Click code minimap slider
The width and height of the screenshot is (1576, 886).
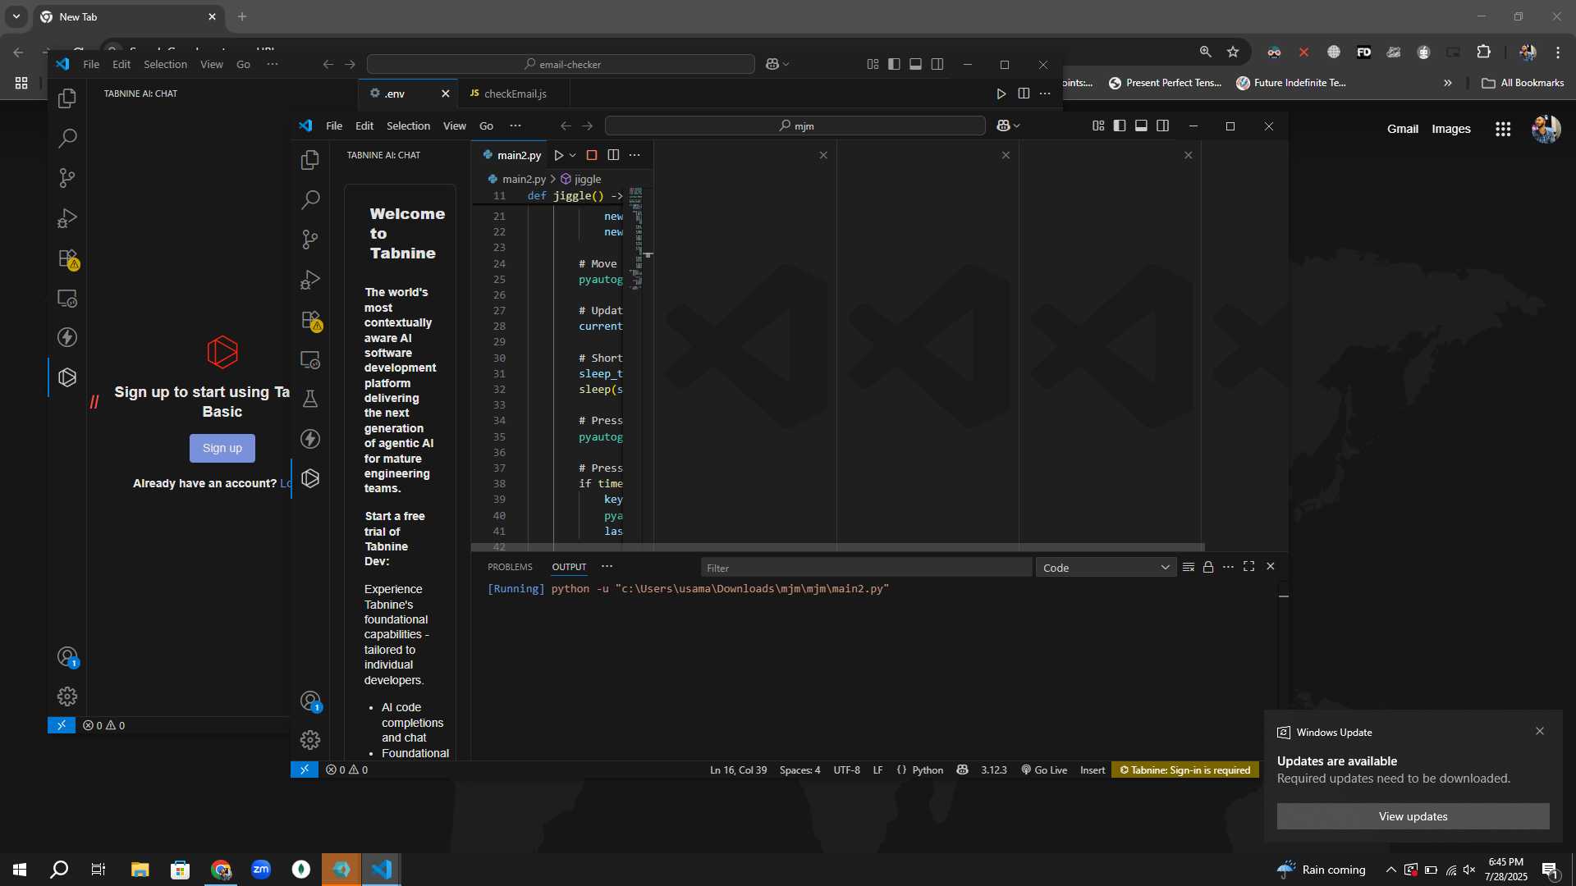635,238
